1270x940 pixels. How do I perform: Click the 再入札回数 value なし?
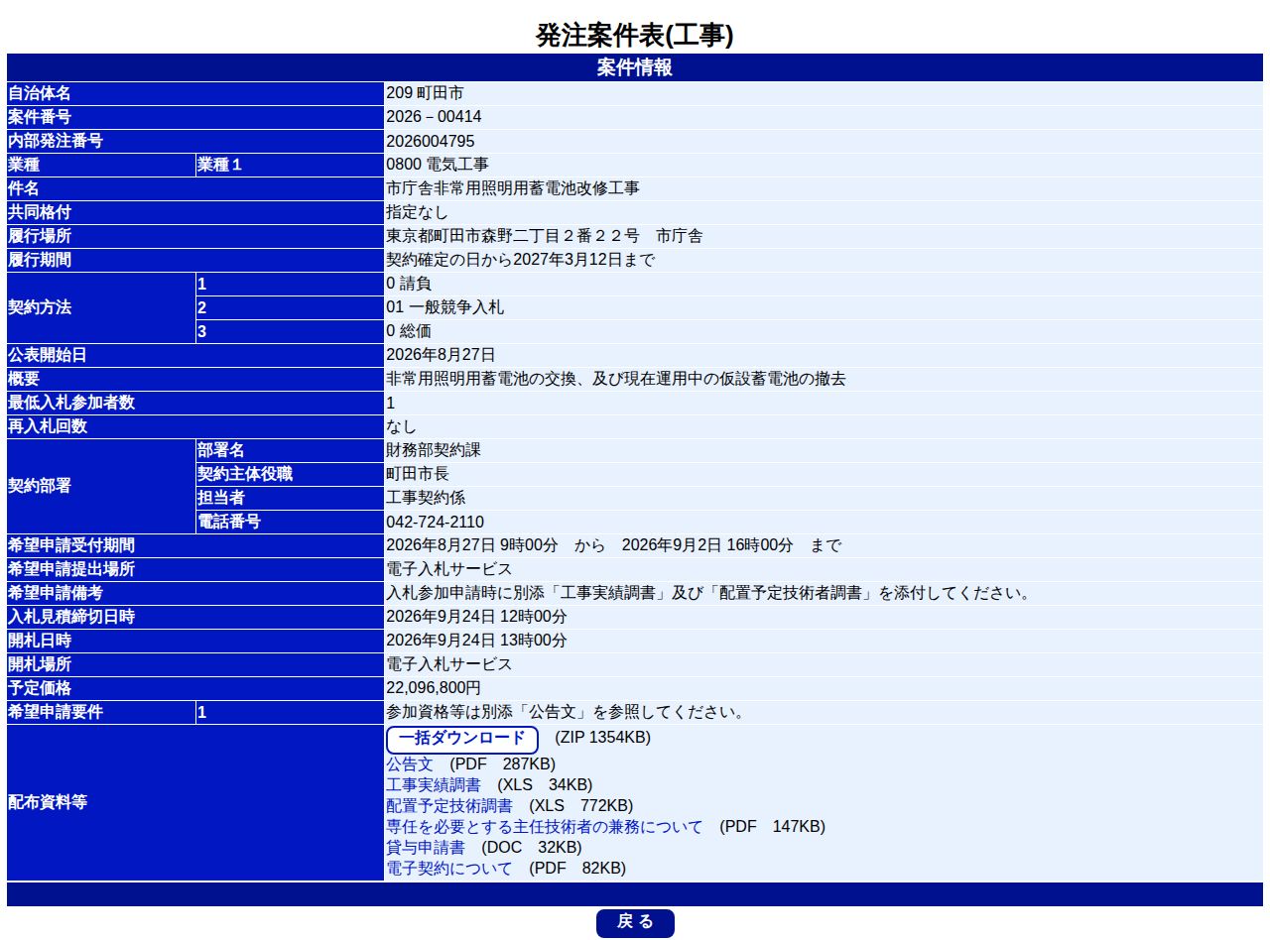tap(402, 426)
